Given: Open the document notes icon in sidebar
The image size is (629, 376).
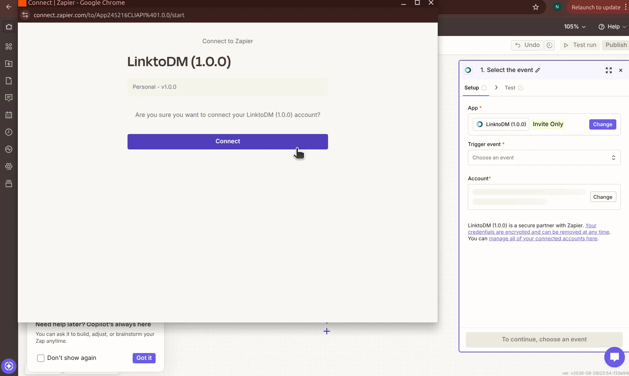Looking at the screenshot, I should pyautogui.click(x=9, y=81).
